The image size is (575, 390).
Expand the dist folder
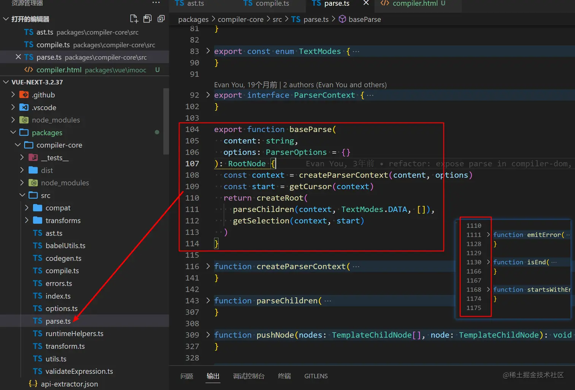tap(22, 170)
